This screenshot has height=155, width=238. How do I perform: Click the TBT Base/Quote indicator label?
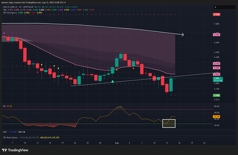(10, 138)
